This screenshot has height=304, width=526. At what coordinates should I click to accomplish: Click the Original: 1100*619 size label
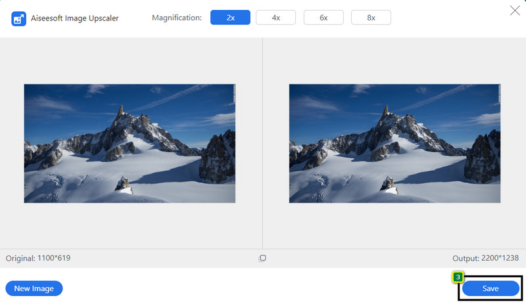[x=38, y=258]
